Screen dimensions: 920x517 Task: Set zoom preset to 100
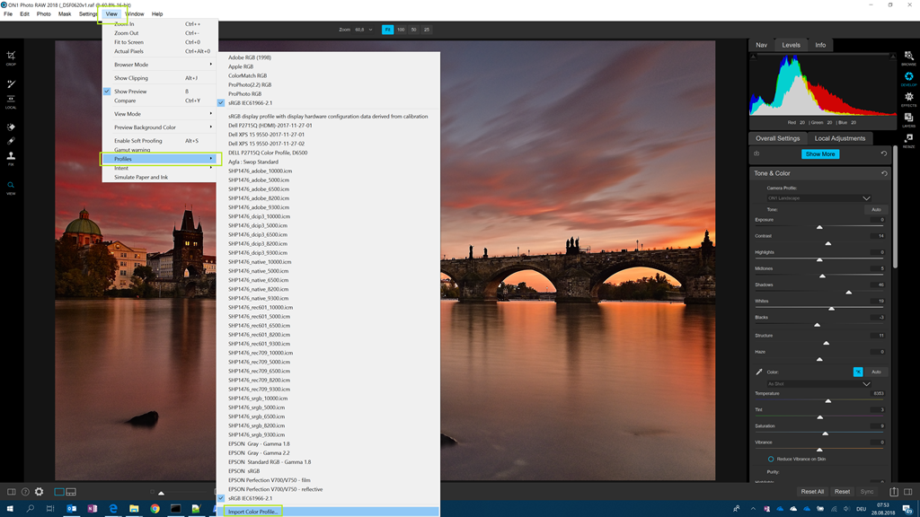pyautogui.click(x=401, y=30)
